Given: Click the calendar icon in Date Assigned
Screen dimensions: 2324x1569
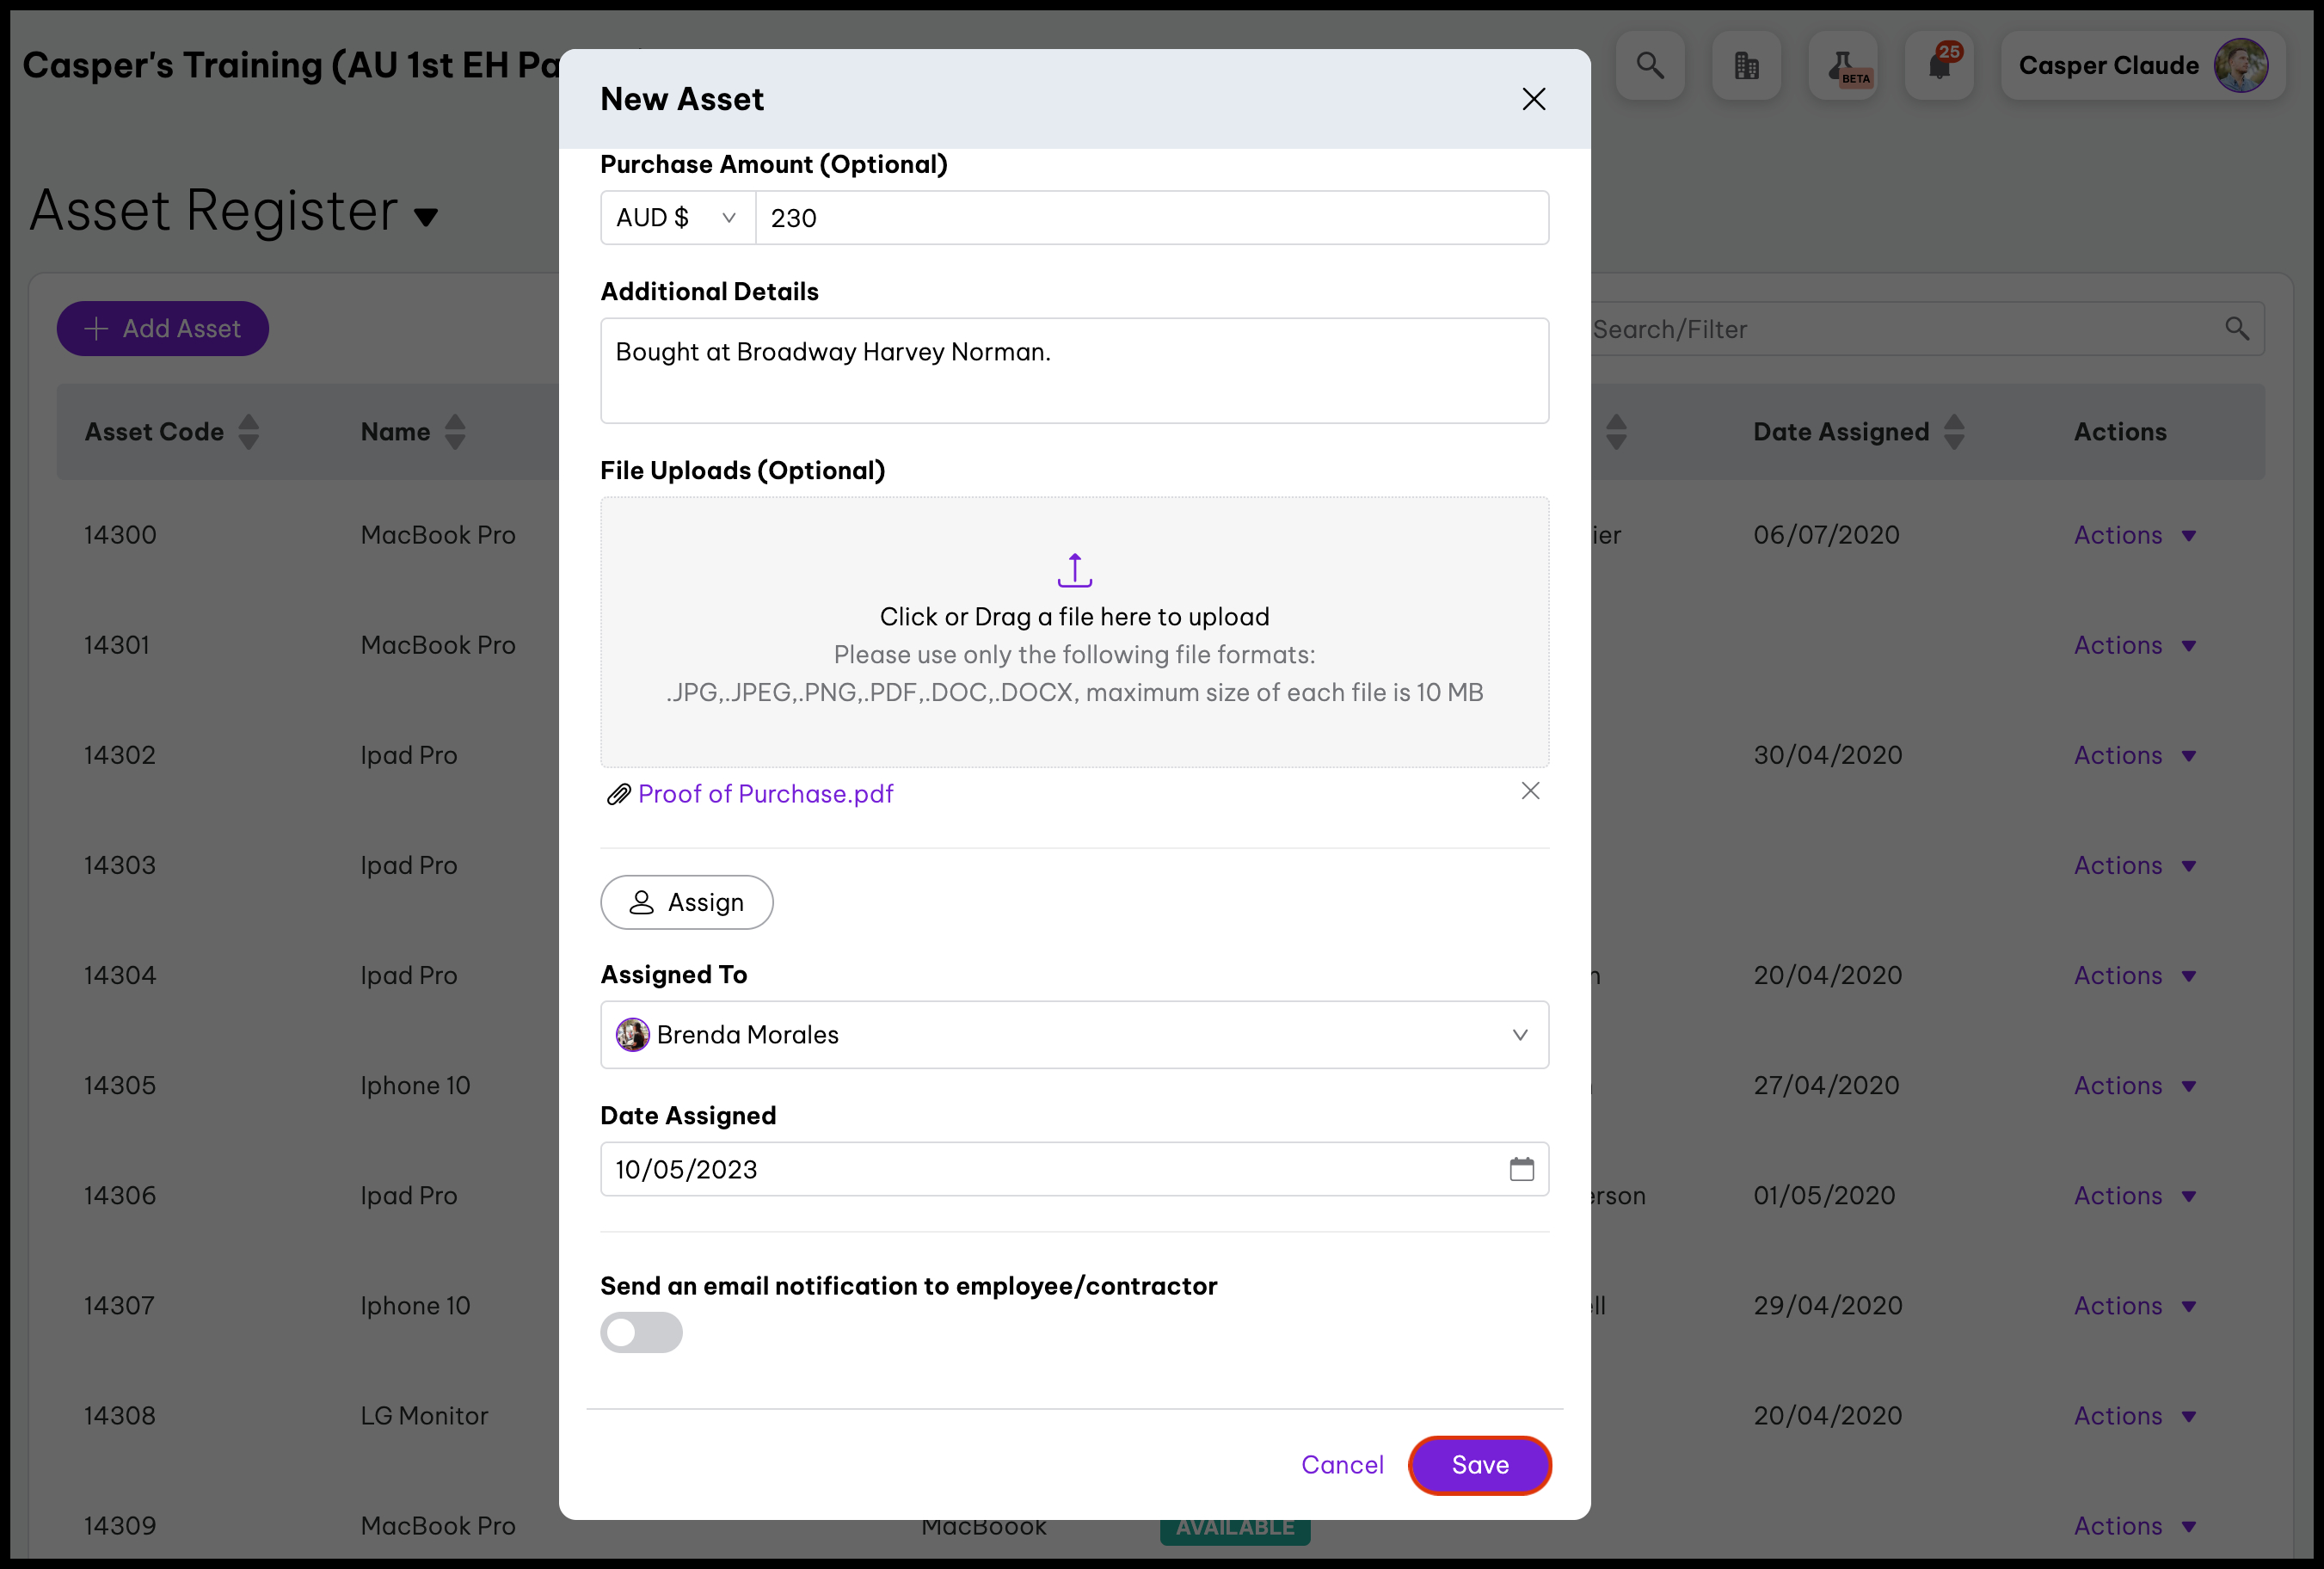Looking at the screenshot, I should pos(1521,1169).
